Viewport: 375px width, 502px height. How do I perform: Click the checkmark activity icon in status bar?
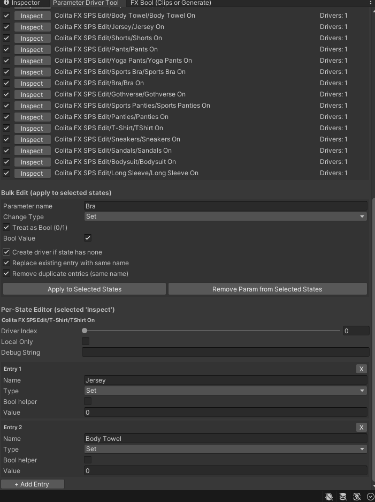(370, 496)
